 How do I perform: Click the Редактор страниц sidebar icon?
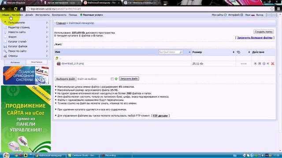(5, 27)
